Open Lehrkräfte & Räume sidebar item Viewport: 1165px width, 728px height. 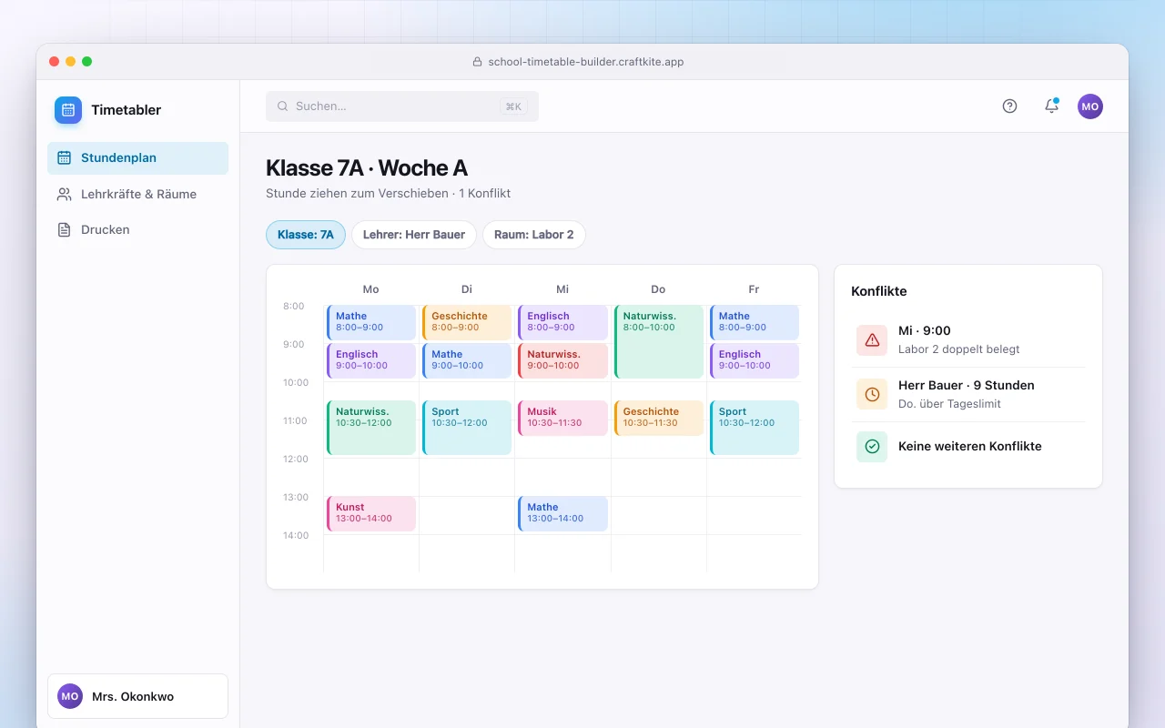click(x=138, y=194)
